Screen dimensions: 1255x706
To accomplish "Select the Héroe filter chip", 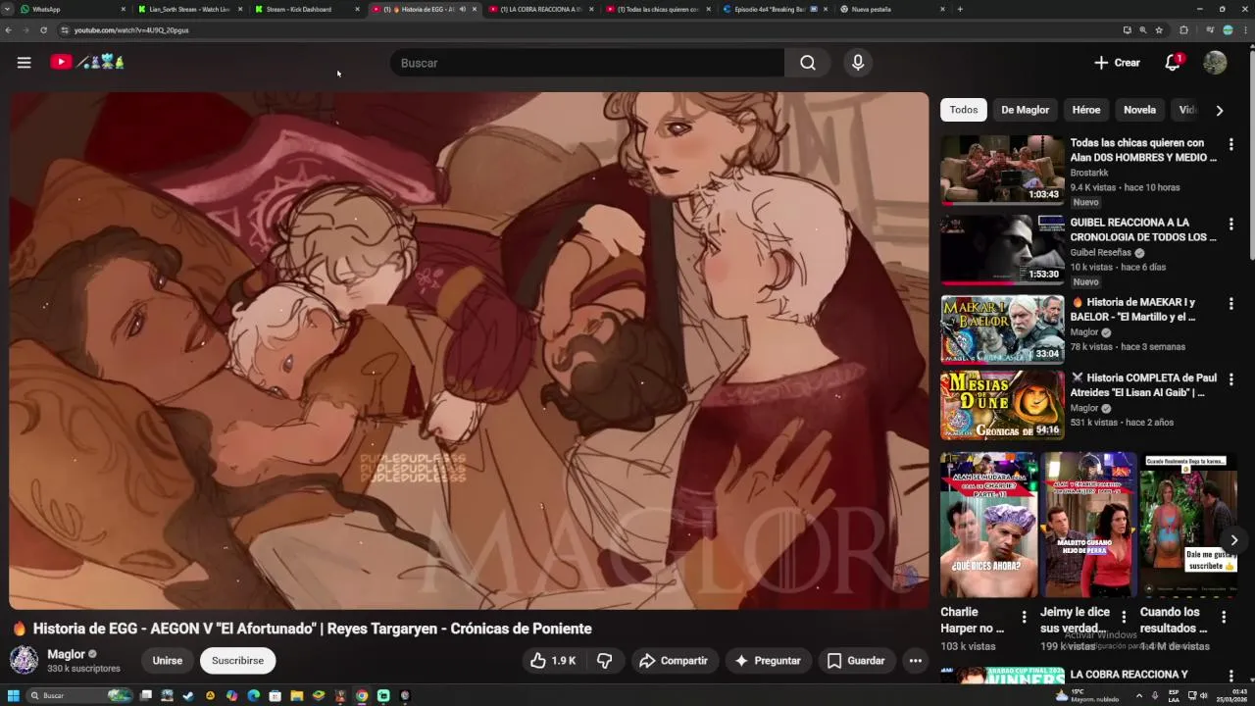I will coord(1086,110).
